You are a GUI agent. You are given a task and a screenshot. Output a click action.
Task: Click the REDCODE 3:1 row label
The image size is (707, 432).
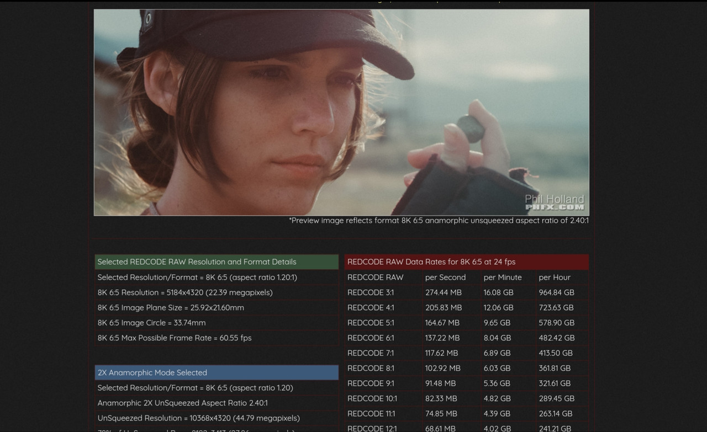click(371, 292)
